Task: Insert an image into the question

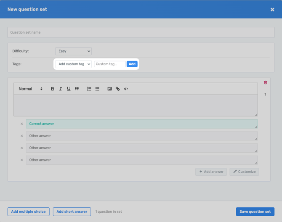Action: point(109,89)
